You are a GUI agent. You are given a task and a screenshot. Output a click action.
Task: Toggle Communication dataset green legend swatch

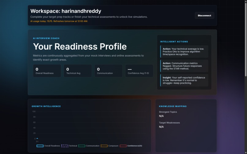click(82, 146)
